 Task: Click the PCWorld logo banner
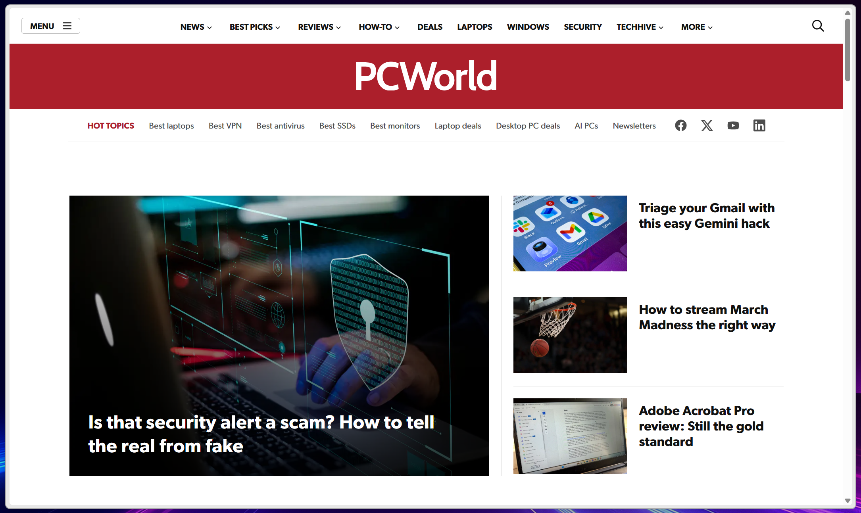pyautogui.click(x=426, y=76)
